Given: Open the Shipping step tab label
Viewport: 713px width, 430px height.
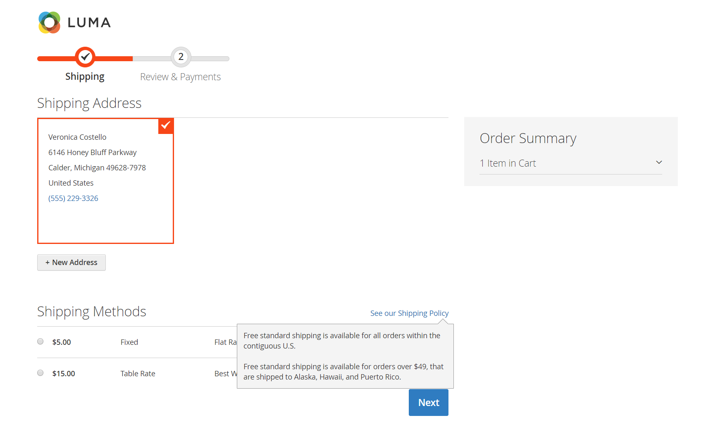Looking at the screenshot, I should coord(85,76).
